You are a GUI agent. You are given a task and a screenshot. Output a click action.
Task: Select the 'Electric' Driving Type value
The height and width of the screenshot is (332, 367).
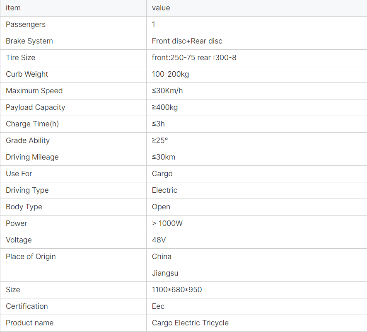(x=164, y=190)
